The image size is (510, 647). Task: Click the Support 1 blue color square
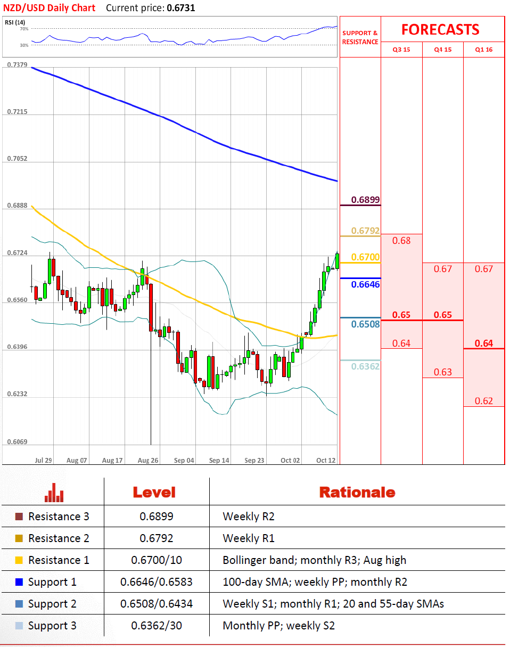pos(19,582)
